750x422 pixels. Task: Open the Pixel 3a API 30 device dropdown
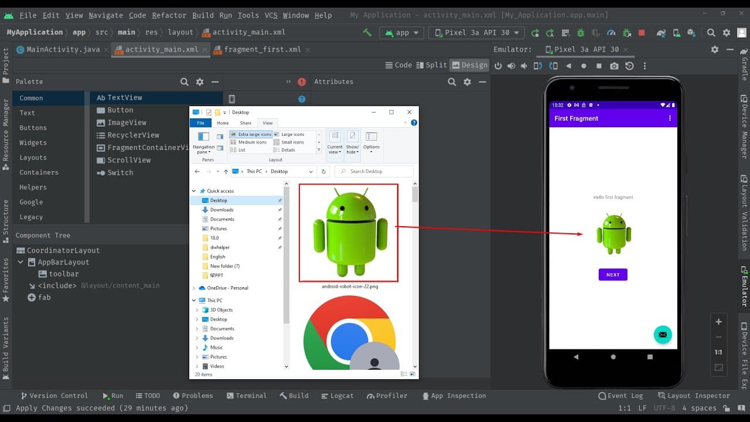tap(476, 33)
